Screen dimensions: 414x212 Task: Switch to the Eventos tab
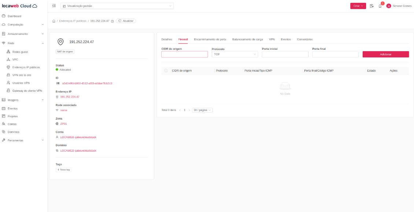coord(286,39)
